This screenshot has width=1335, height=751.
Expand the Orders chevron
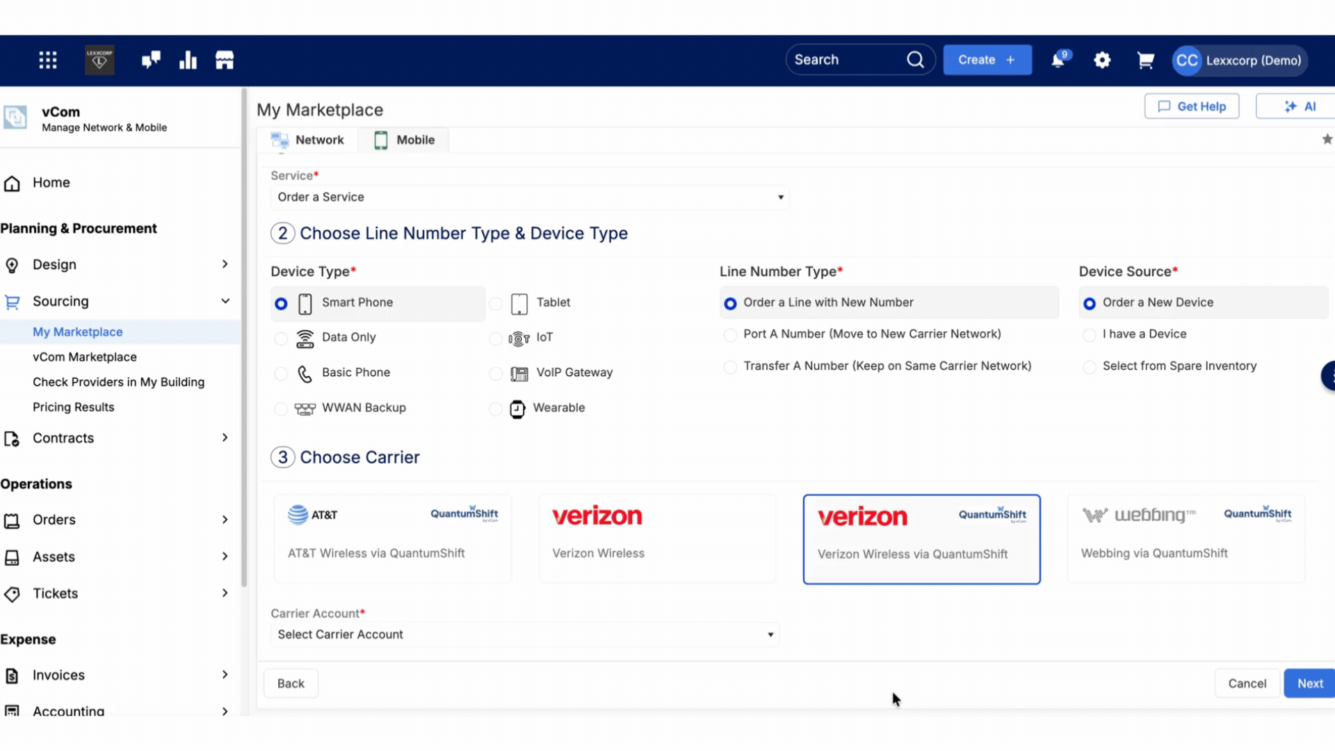pyautogui.click(x=225, y=519)
